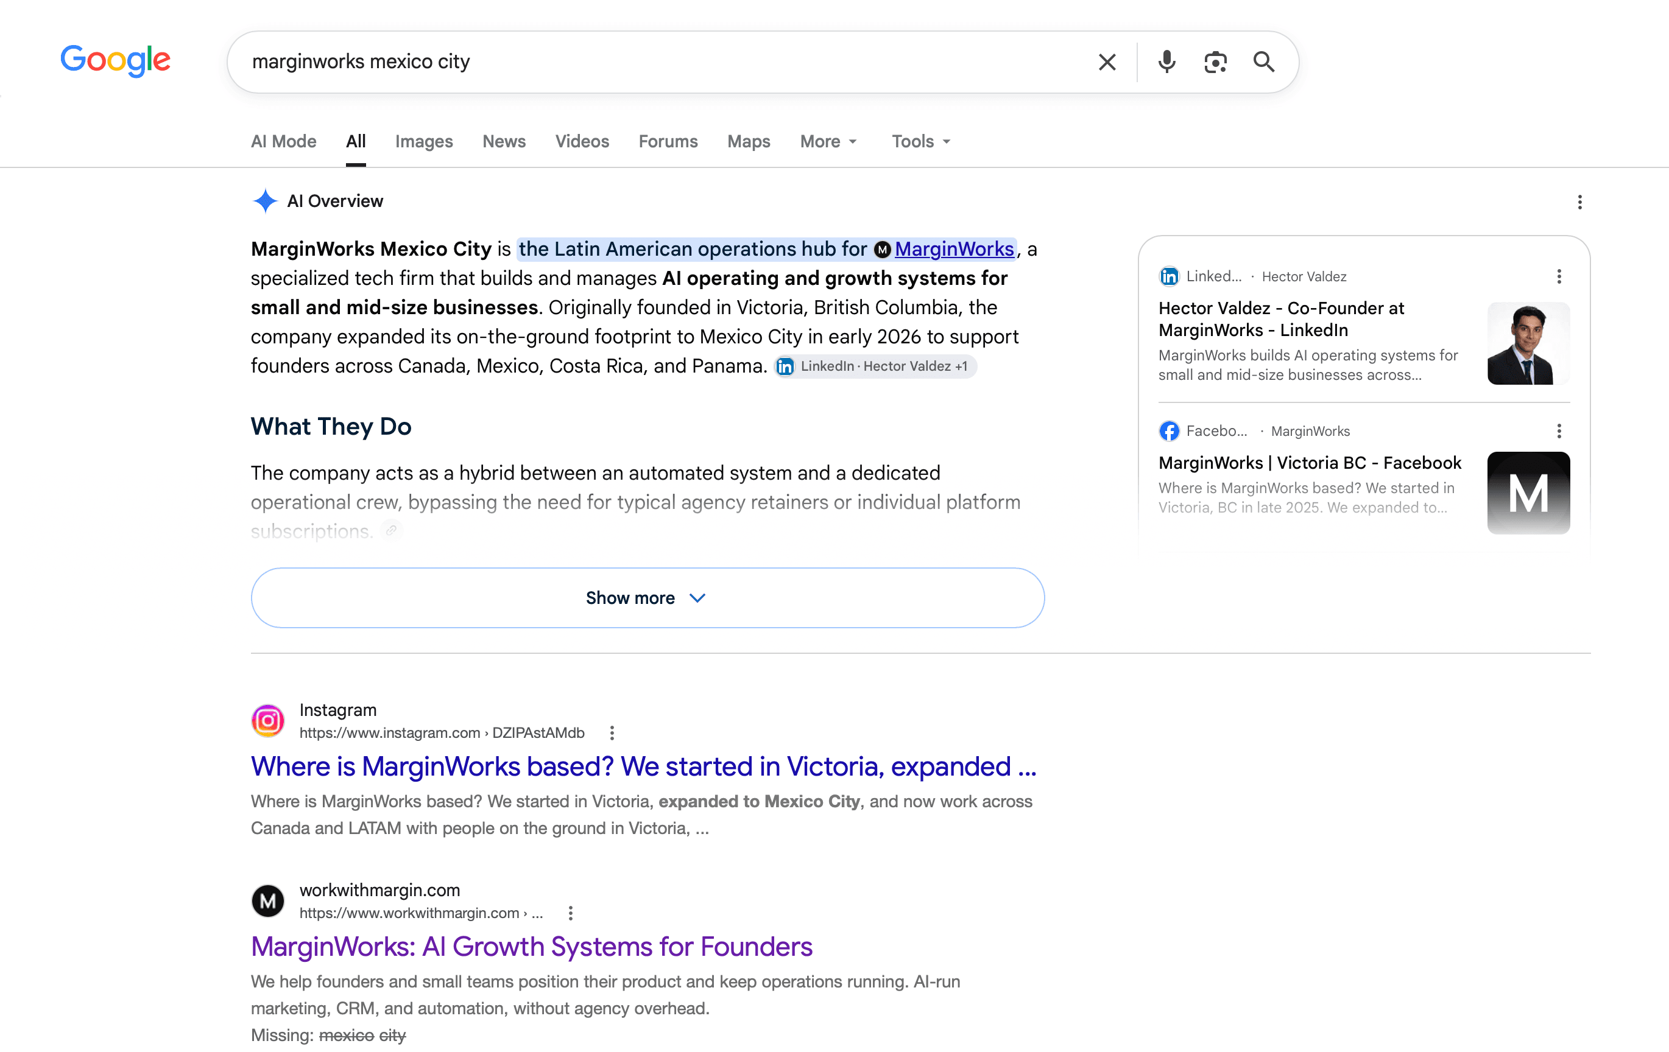Click the AI Overview sparkle icon
The width and height of the screenshot is (1669, 1052).
point(265,201)
